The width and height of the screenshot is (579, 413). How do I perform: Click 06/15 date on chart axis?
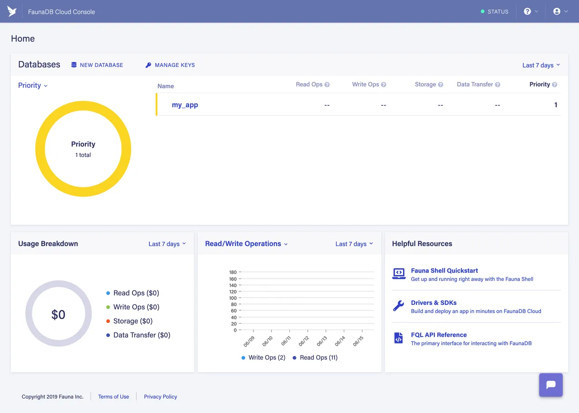click(359, 340)
